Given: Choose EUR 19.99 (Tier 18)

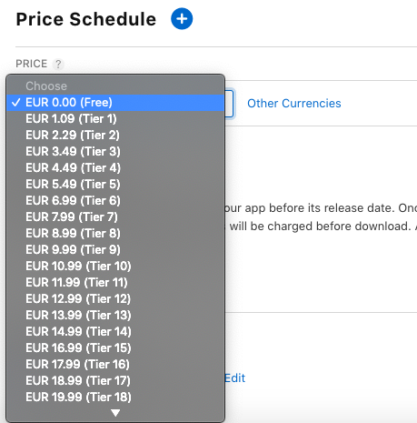Looking at the screenshot, I should tap(115, 398).
